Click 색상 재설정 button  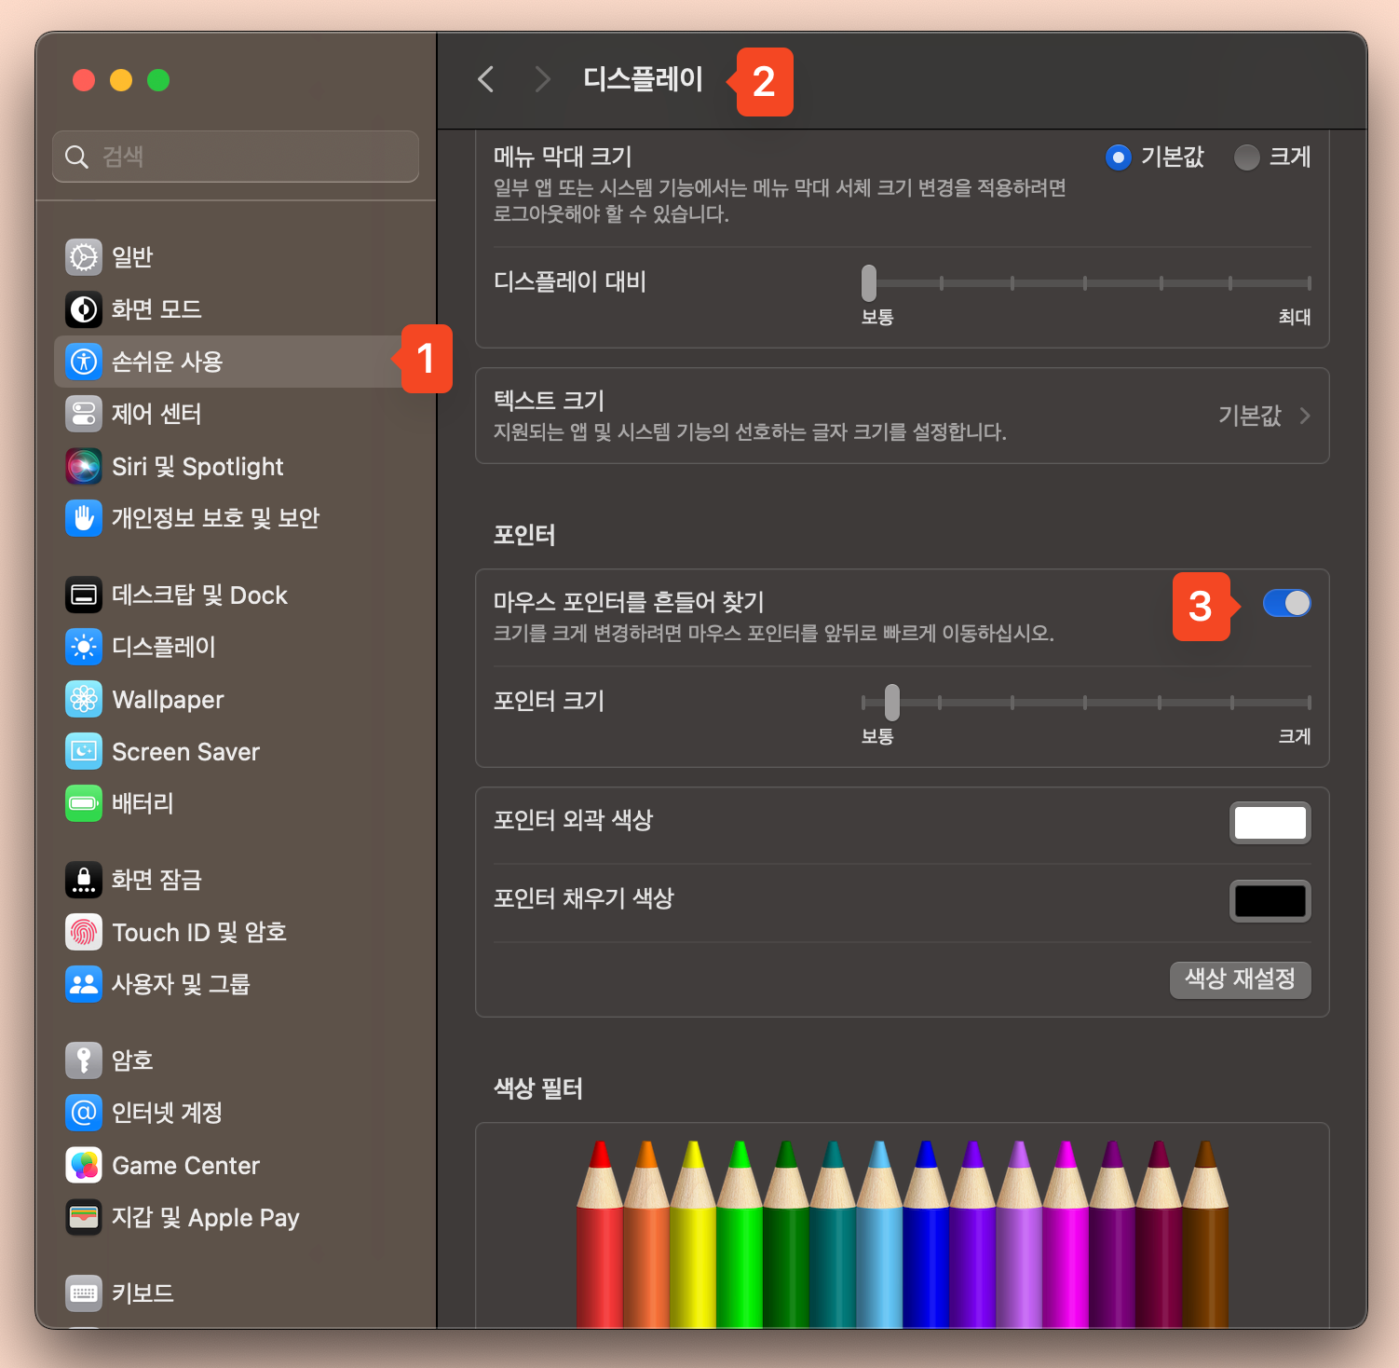tap(1240, 979)
